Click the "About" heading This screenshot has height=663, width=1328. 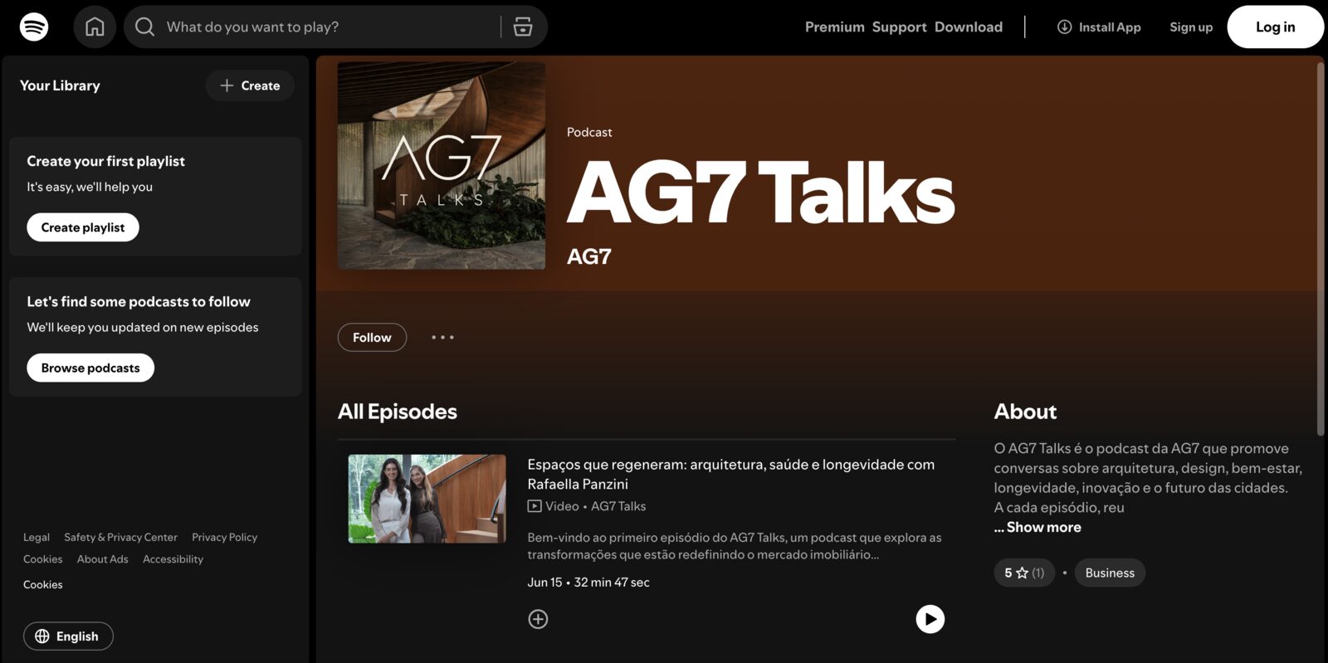(x=1025, y=412)
